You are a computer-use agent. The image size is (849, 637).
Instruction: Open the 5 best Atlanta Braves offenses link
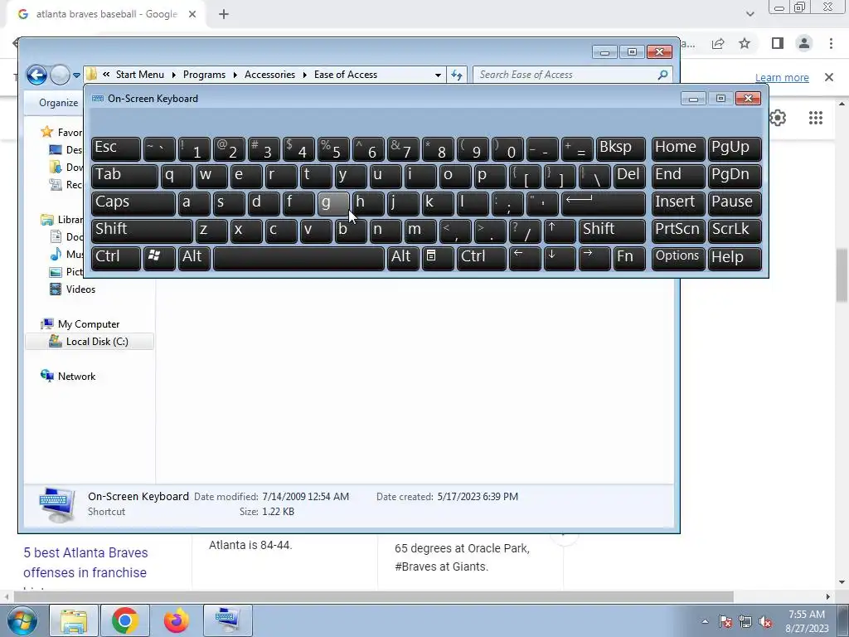[85, 562]
